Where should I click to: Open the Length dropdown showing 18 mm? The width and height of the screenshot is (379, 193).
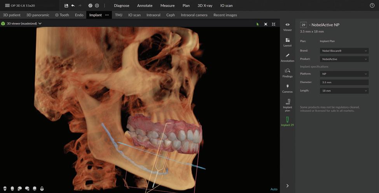pos(344,91)
